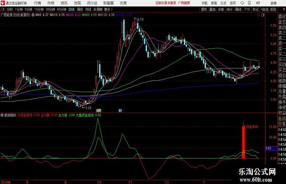Click the 统计 statistics button
This screenshot has width=286, height=184.
(x=229, y=9)
